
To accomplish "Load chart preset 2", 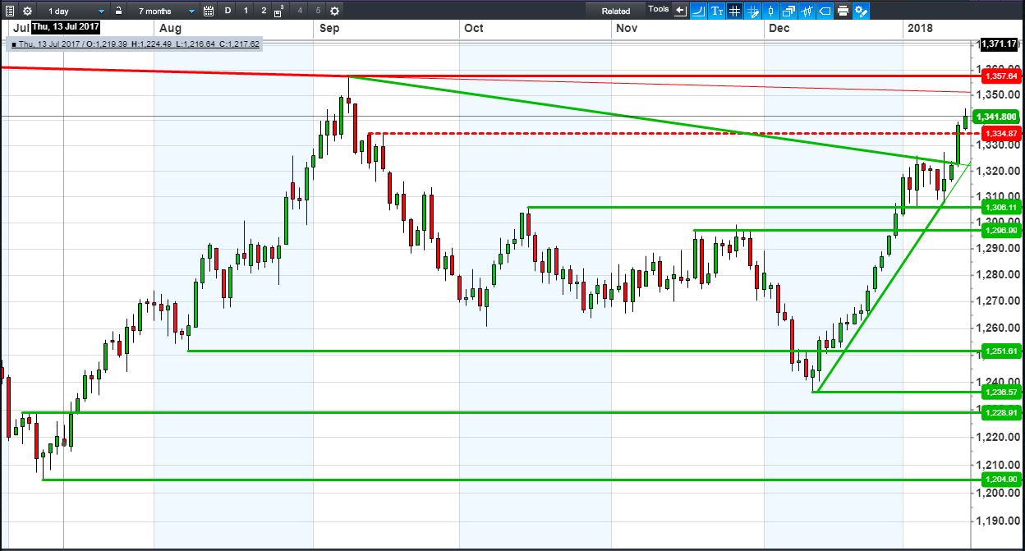I will click(x=264, y=11).
